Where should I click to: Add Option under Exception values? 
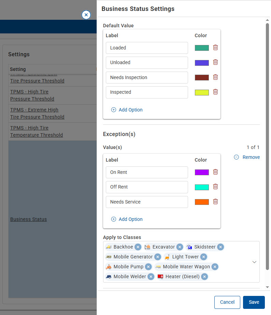coord(127,219)
